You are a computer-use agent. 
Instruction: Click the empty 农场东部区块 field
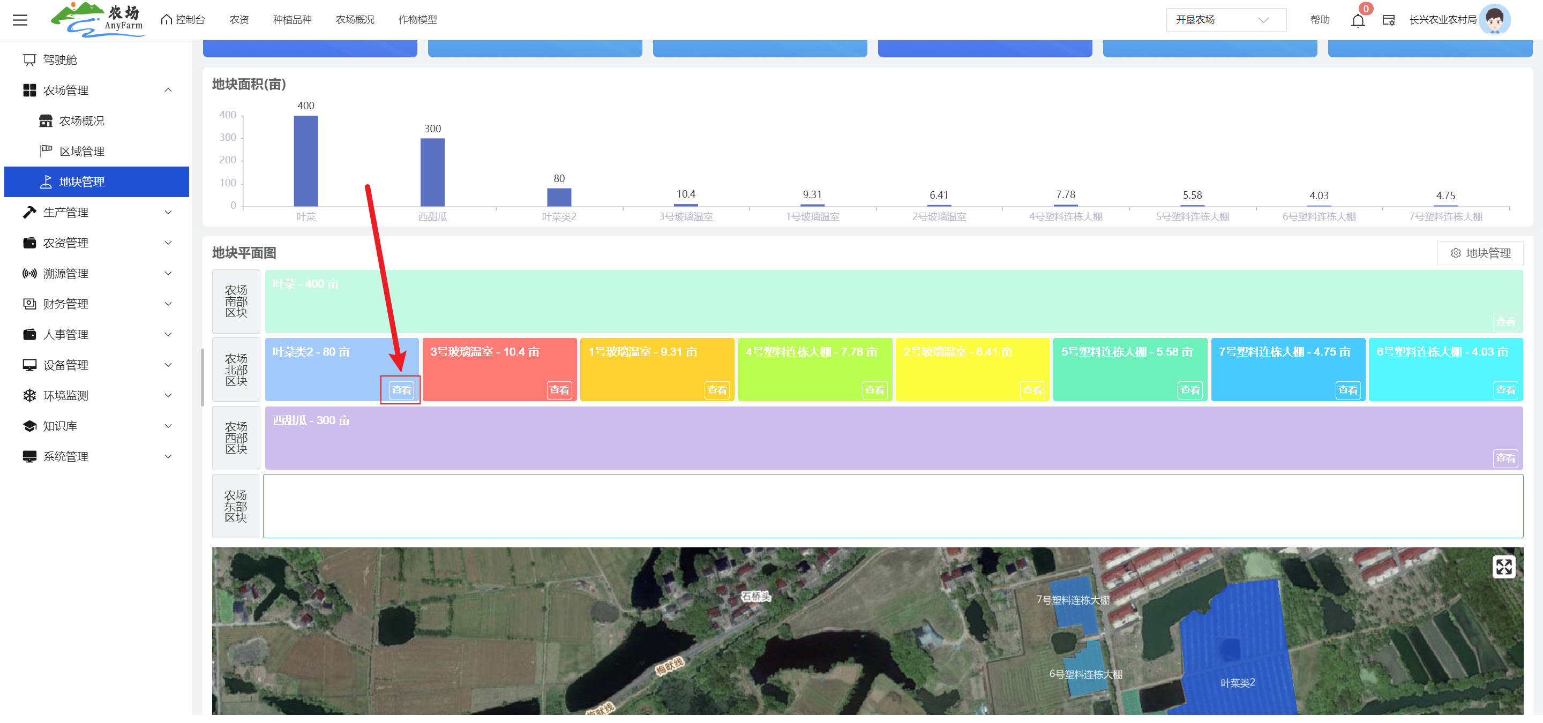pyautogui.click(x=893, y=506)
